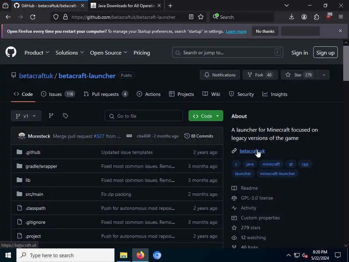
Task: Open the Firefox hamburger application menu
Action: point(341,17)
